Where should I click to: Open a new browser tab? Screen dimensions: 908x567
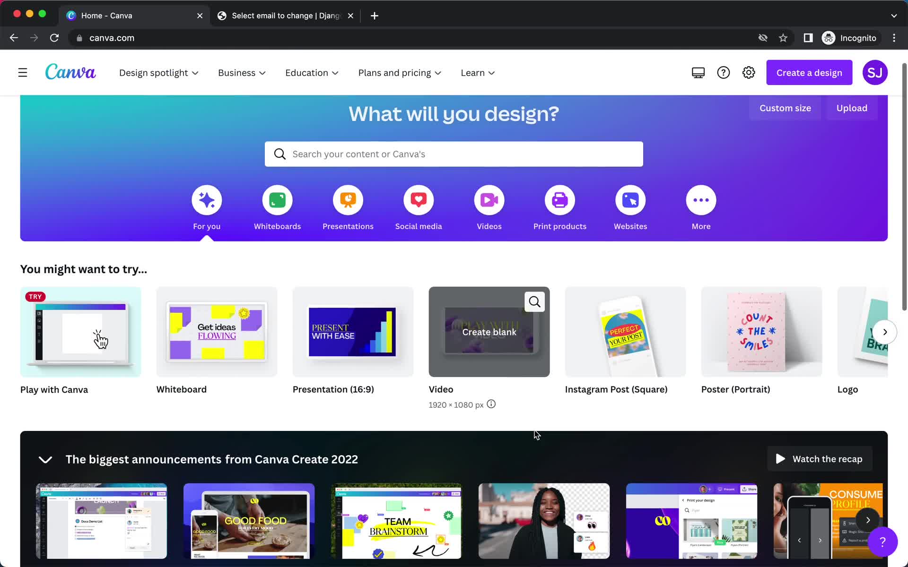pyautogui.click(x=374, y=16)
